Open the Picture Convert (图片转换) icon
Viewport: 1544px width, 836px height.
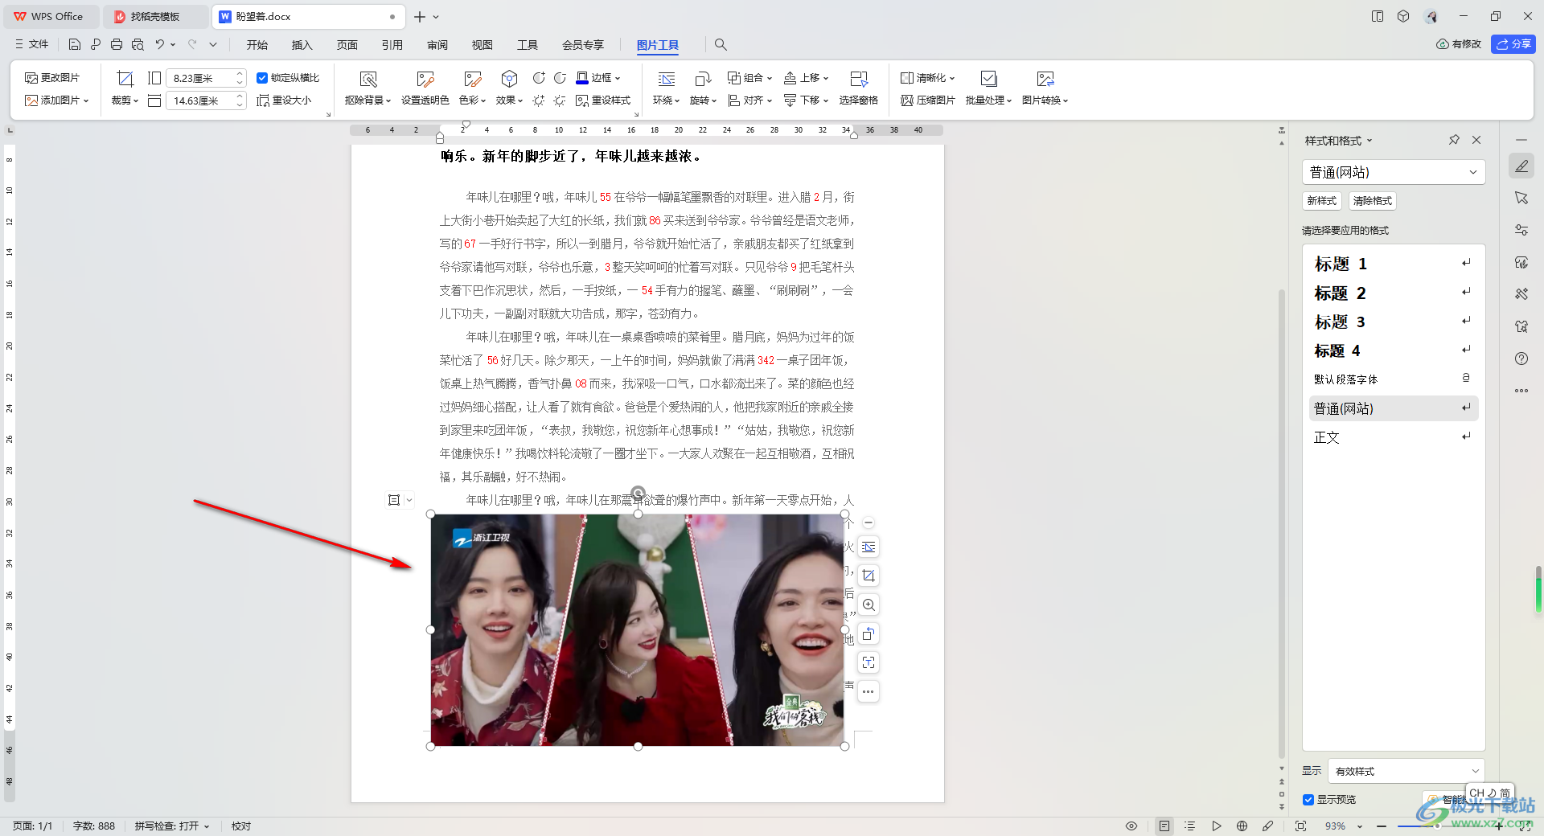(x=1045, y=79)
